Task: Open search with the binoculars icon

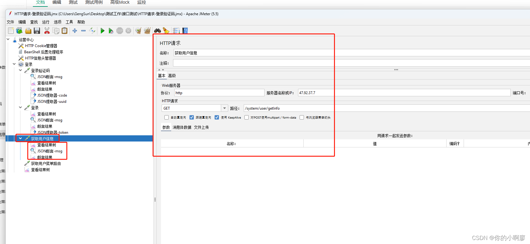Action: 158,31
